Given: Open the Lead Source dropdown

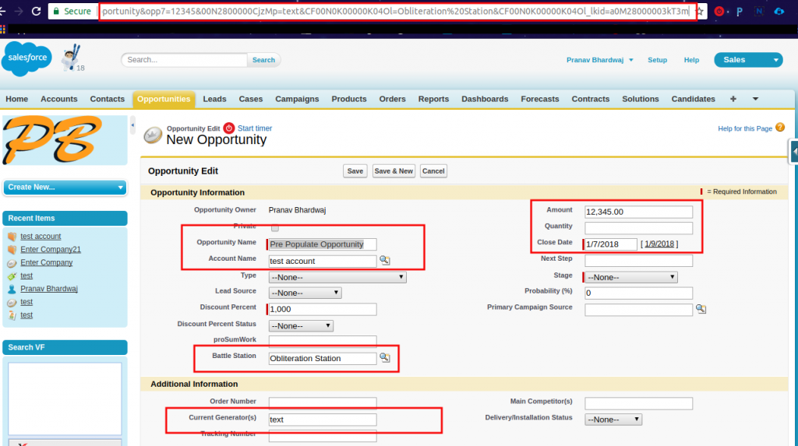Looking at the screenshot, I should click(x=305, y=293).
